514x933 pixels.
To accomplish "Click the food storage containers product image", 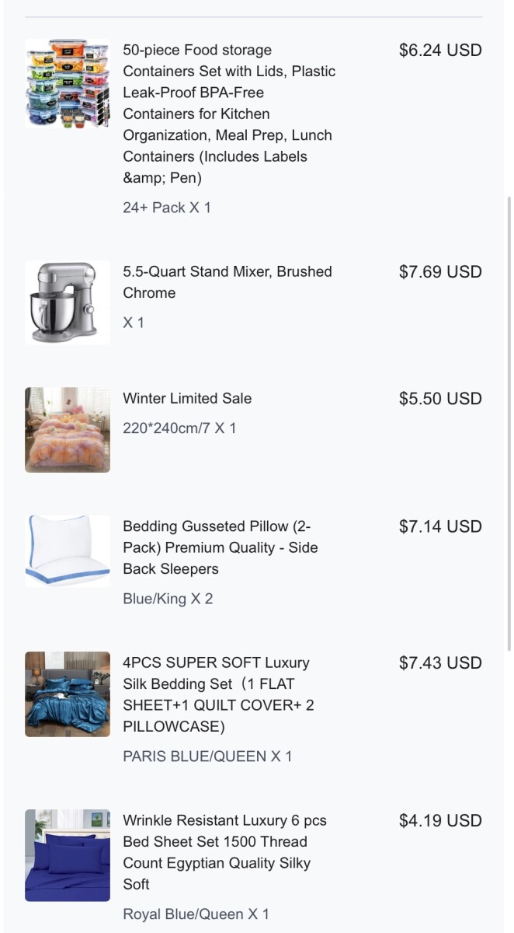I will pyautogui.click(x=68, y=82).
